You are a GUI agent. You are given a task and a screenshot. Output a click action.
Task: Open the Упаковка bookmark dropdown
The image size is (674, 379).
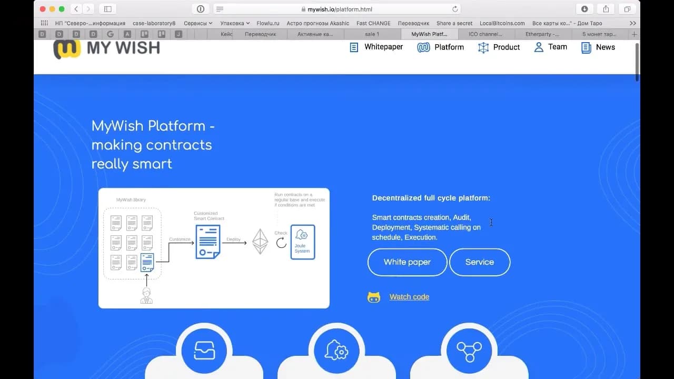coord(235,23)
